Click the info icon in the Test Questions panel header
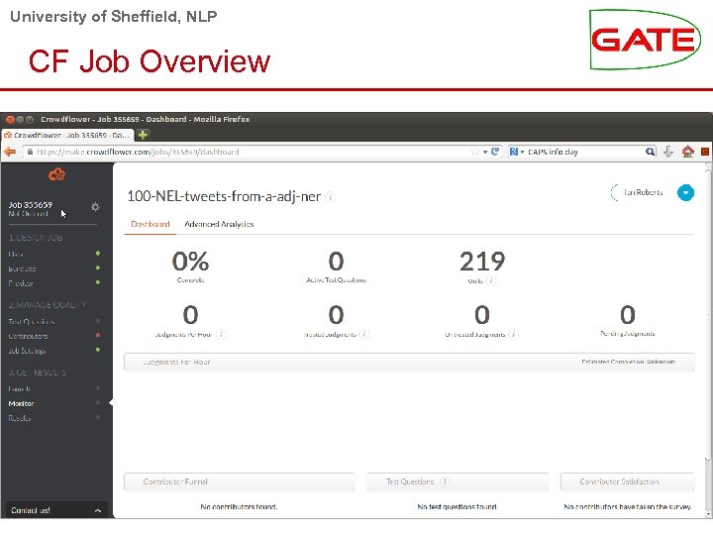This screenshot has width=713, height=535. pos(446,481)
